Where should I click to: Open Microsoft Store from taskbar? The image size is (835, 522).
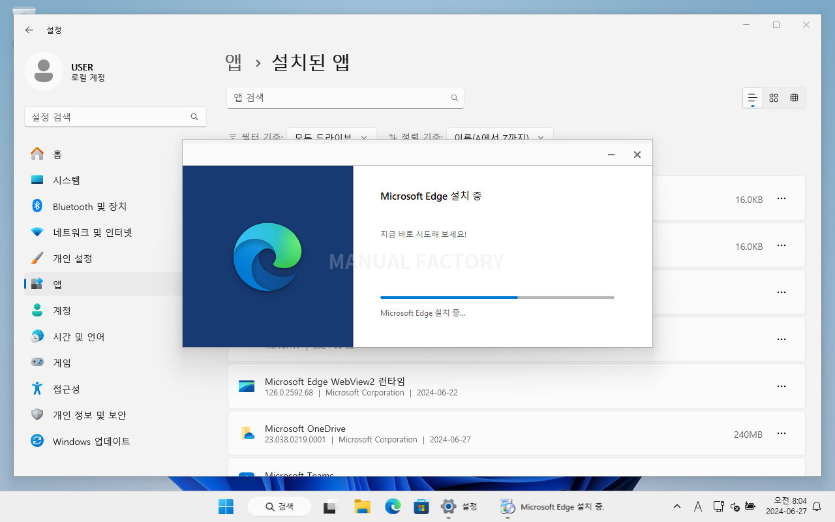tap(421, 506)
